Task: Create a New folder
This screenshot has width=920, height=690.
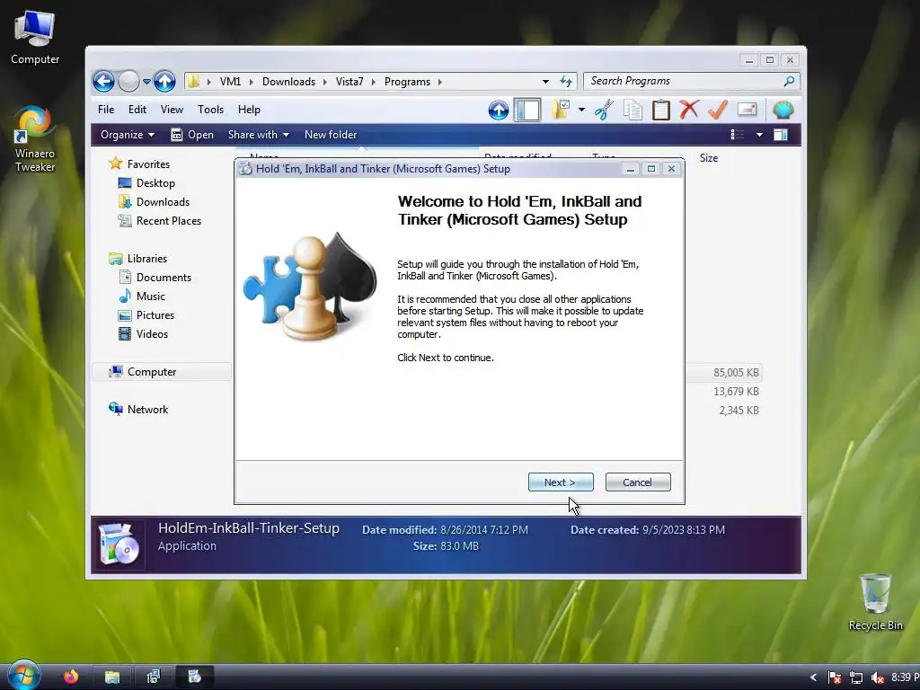Action: [x=331, y=135]
